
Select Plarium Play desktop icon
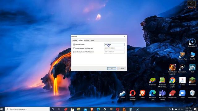[182, 56]
